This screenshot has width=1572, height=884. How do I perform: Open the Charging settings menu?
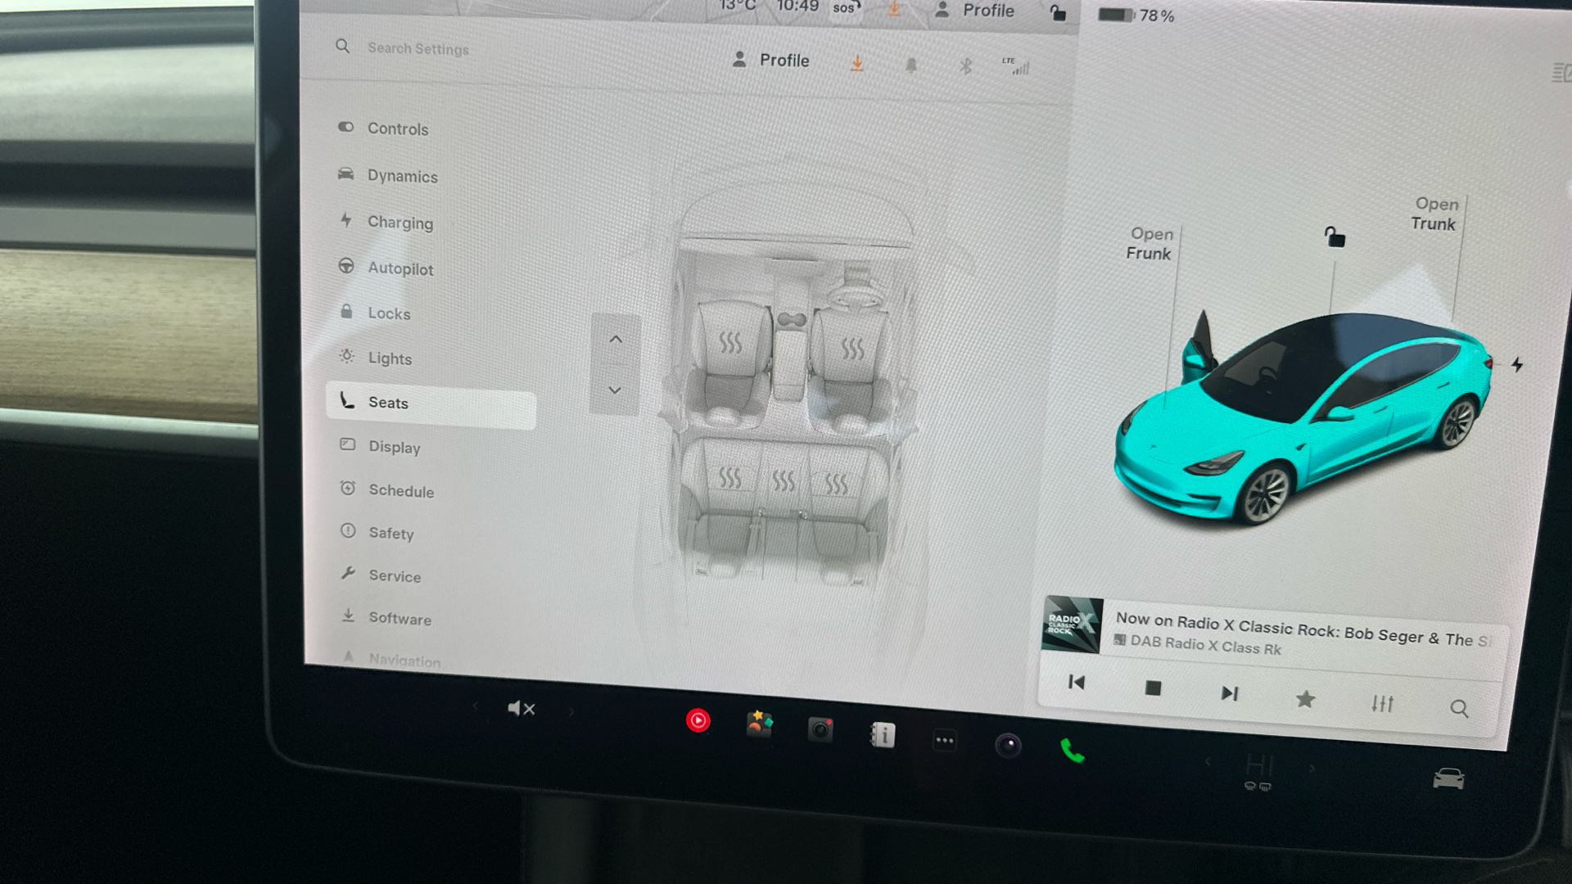click(x=400, y=223)
